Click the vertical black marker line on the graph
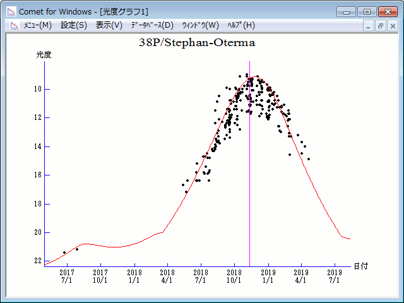 click(x=249, y=189)
